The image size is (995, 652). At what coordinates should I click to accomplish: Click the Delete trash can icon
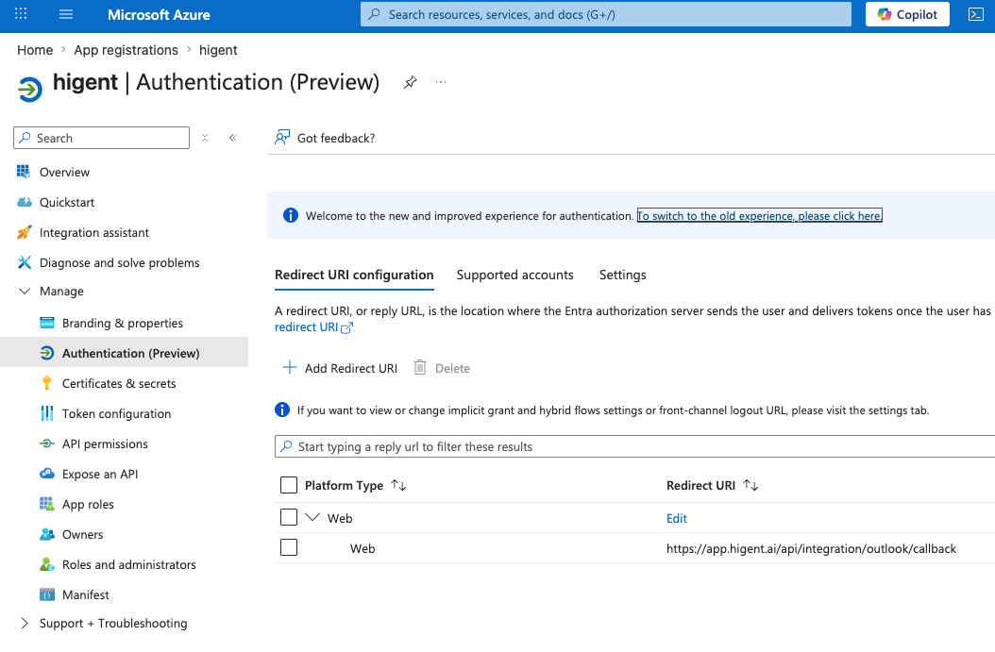click(x=420, y=367)
